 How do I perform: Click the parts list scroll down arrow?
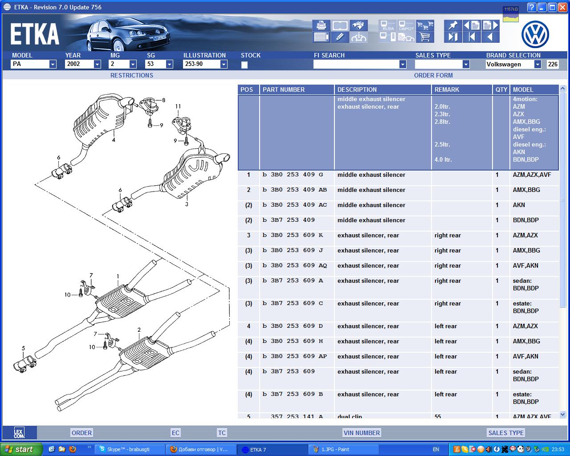coord(562,415)
